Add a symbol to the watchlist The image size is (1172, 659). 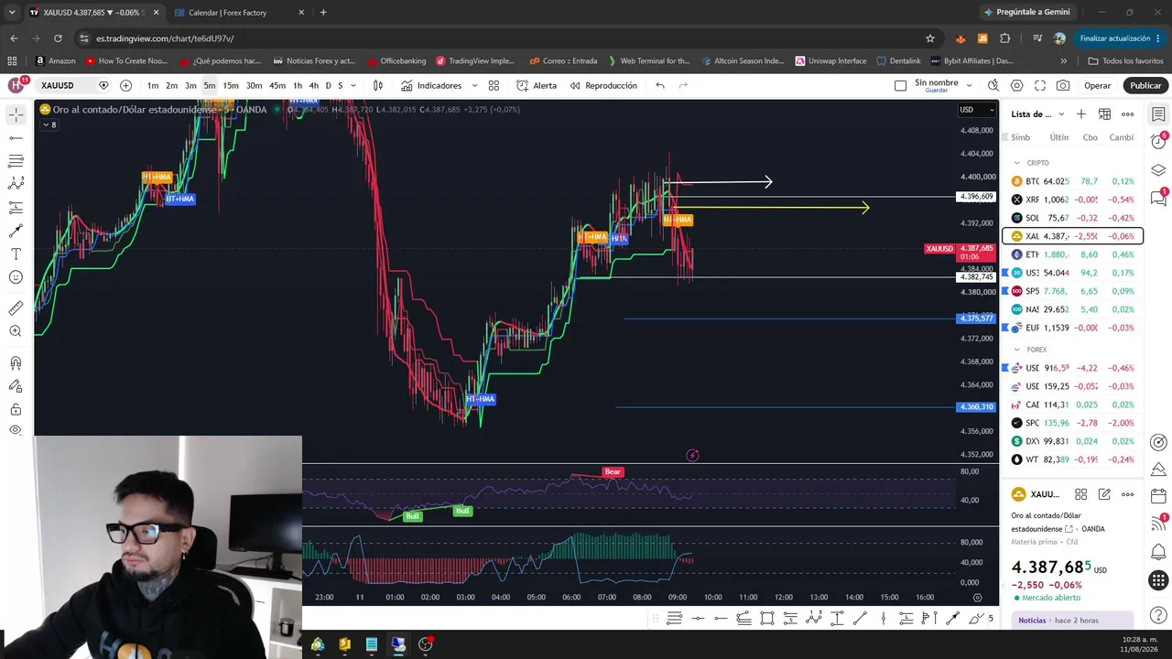pos(1081,114)
